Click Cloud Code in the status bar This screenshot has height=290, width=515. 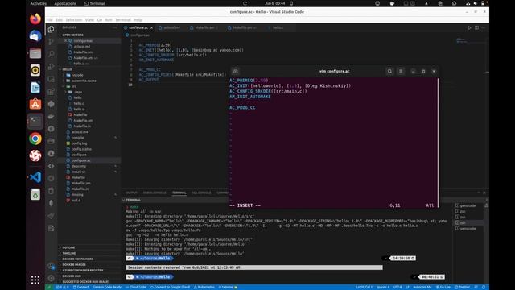point(136,287)
